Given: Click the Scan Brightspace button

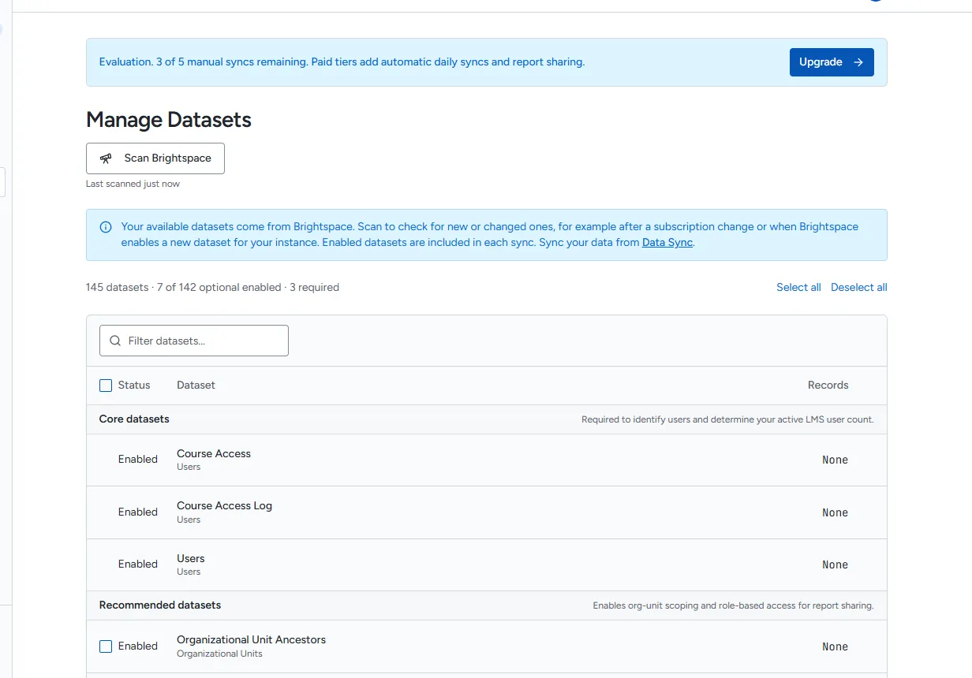Looking at the screenshot, I should pyautogui.click(x=155, y=158).
